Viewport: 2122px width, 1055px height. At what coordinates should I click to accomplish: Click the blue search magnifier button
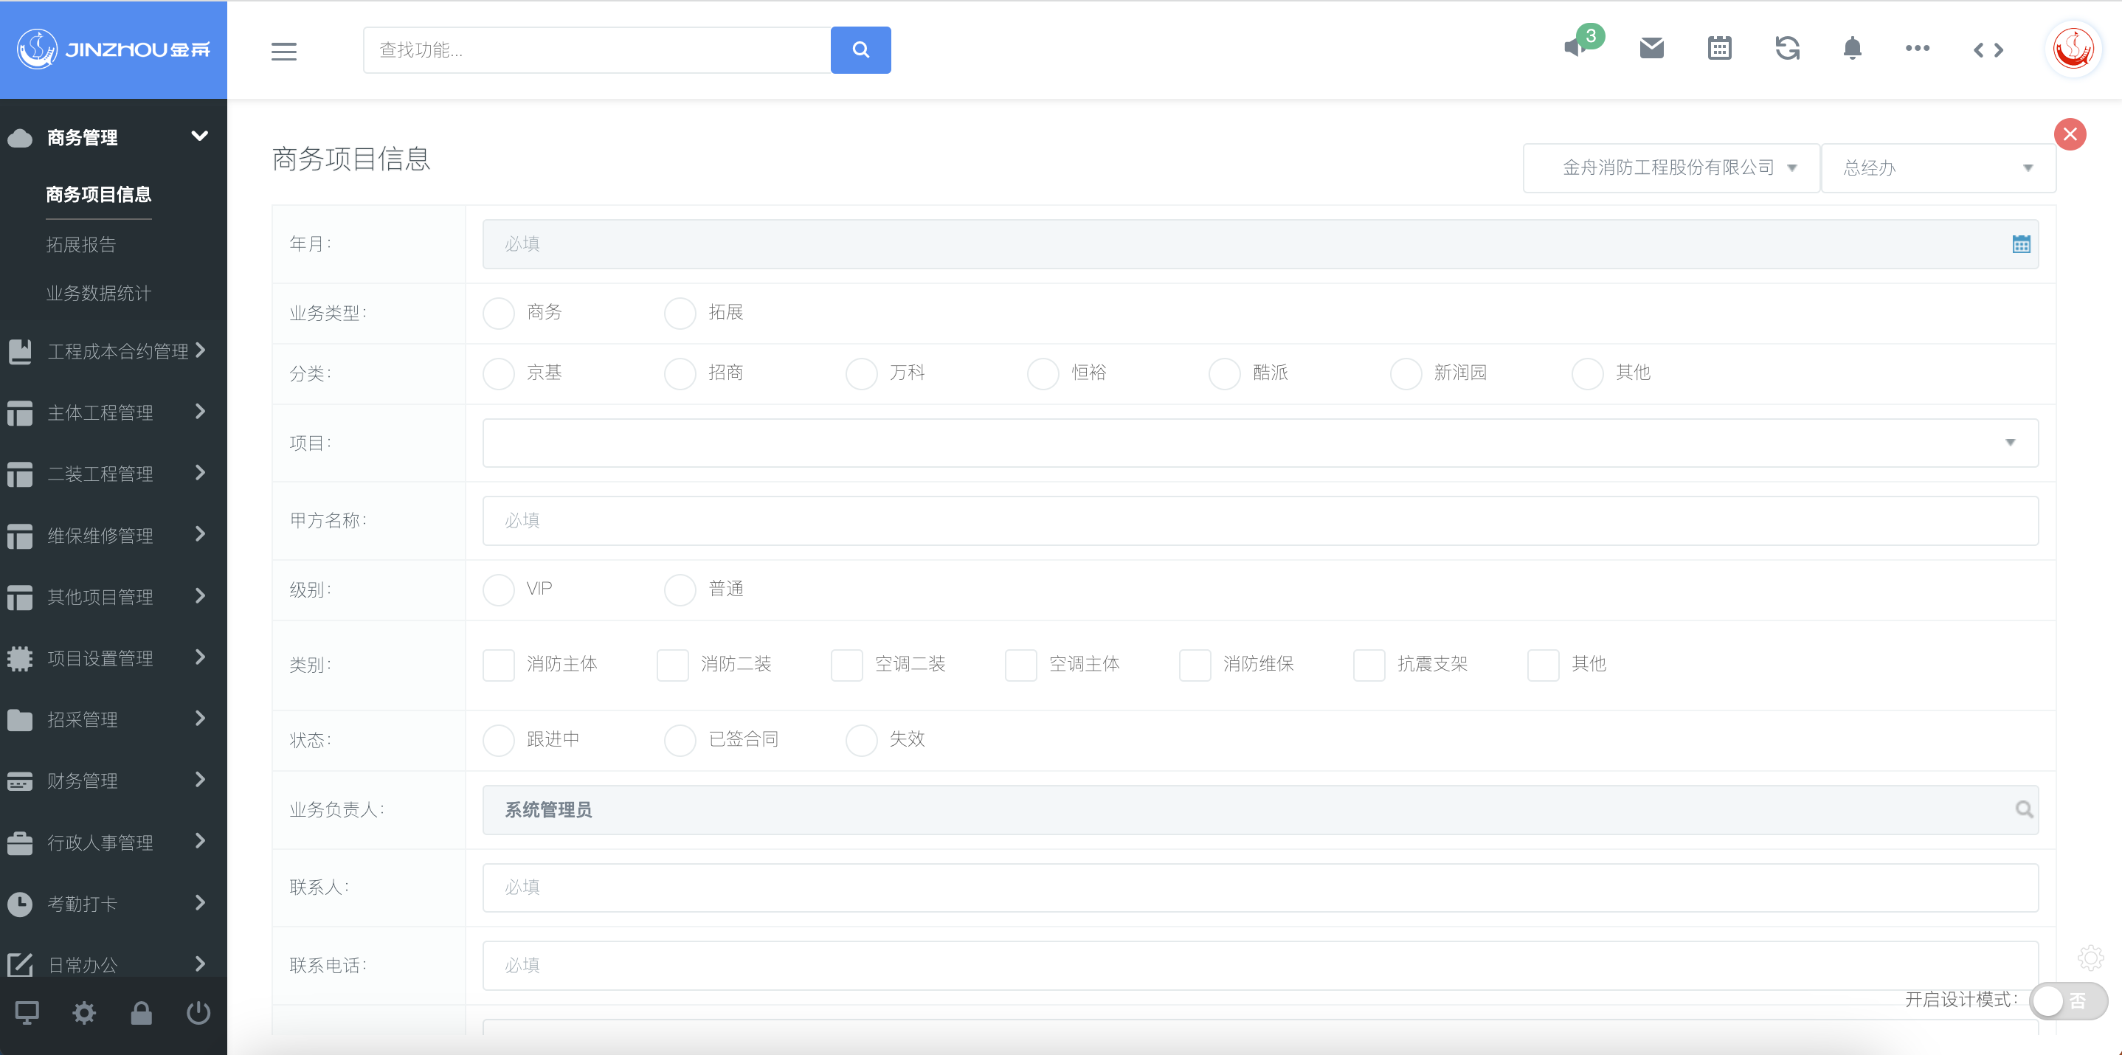click(860, 50)
